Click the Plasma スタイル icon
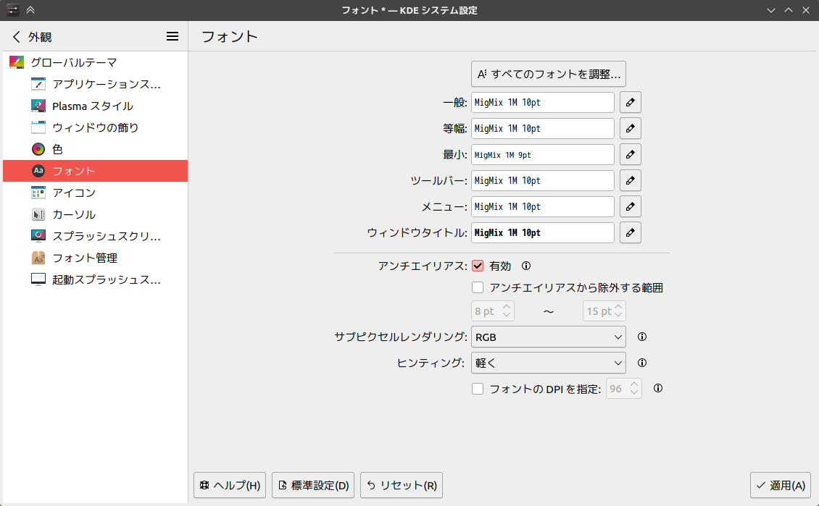The height and width of the screenshot is (506, 819). coord(38,106)
